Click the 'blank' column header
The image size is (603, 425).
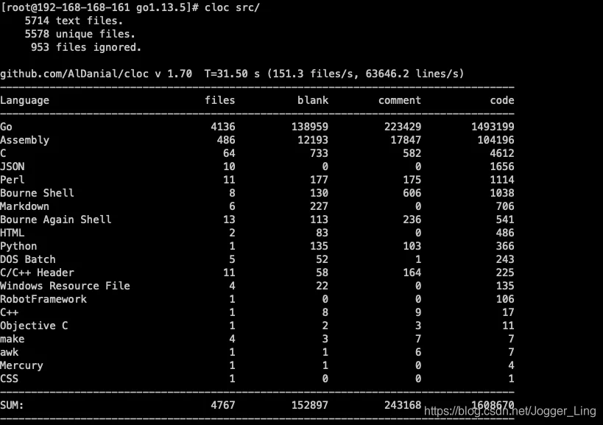coord(313,100)
